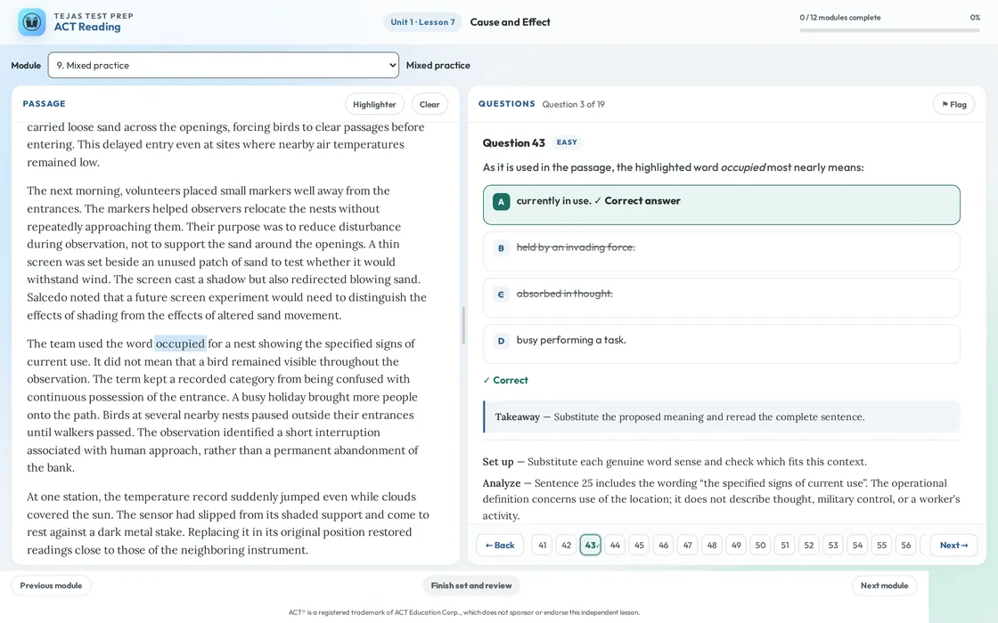Click the PASSAGE panel heading
This screenshot has height=623, width=998.
[44, 103]
